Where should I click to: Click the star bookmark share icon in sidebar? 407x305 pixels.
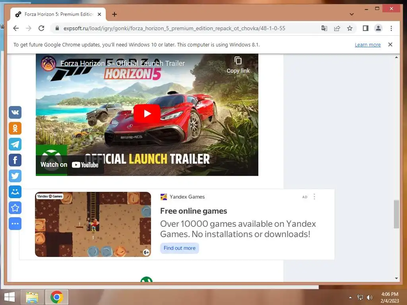pos(15,208)
